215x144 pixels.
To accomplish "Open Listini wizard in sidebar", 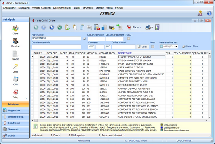I will pos(15,68).
